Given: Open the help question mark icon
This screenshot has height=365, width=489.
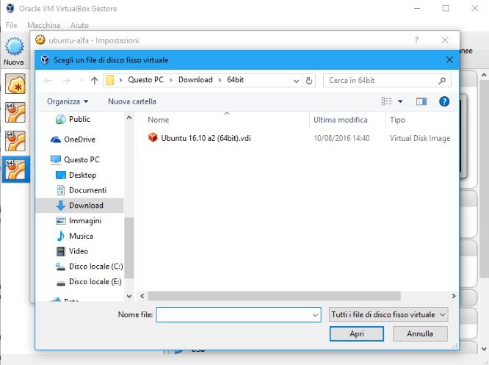Looking at the screenshot, I should pyautogui.click(x=443, y=101).
